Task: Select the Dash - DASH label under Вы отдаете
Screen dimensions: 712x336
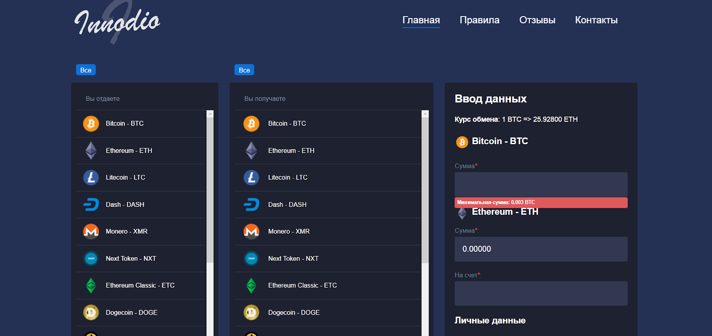Action: click(125, 205)
